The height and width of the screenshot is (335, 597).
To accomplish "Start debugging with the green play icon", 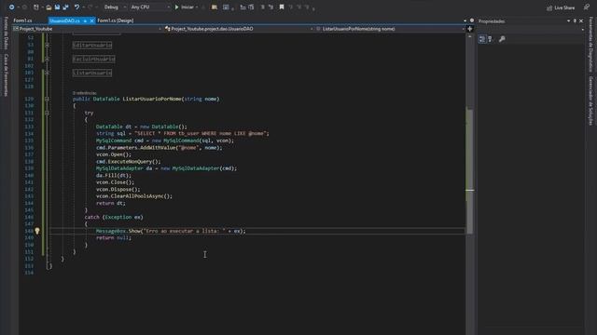I will point(176,7).
